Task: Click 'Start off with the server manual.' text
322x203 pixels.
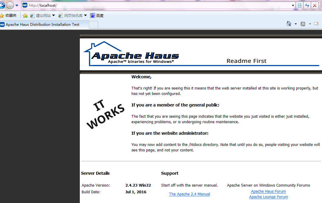Action: pos(189,185)
